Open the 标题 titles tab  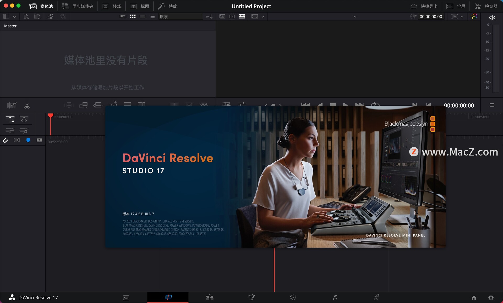tap(139, 6)
